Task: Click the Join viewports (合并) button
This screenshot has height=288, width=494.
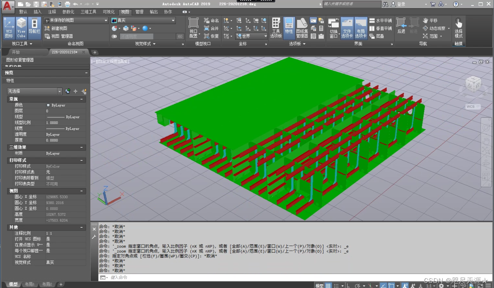Action: point(211,28)
